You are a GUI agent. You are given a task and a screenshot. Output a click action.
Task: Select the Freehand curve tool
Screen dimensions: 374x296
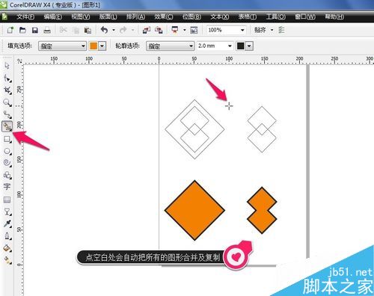pyautogui.click(x=7, y=114)
